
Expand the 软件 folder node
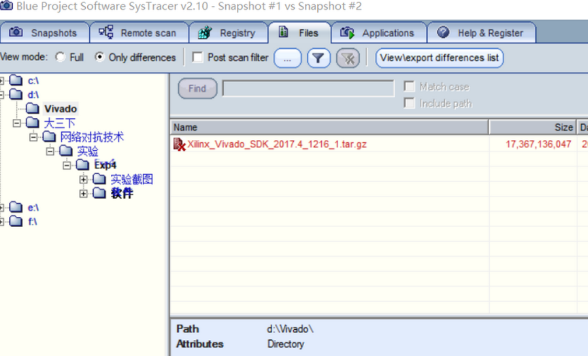(83, 193)
